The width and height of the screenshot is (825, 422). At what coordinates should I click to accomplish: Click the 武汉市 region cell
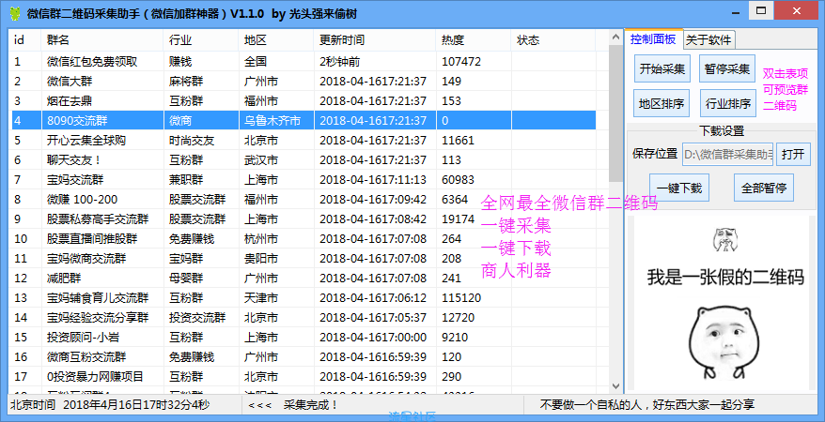pyautogui.click(x=261, y=160)
